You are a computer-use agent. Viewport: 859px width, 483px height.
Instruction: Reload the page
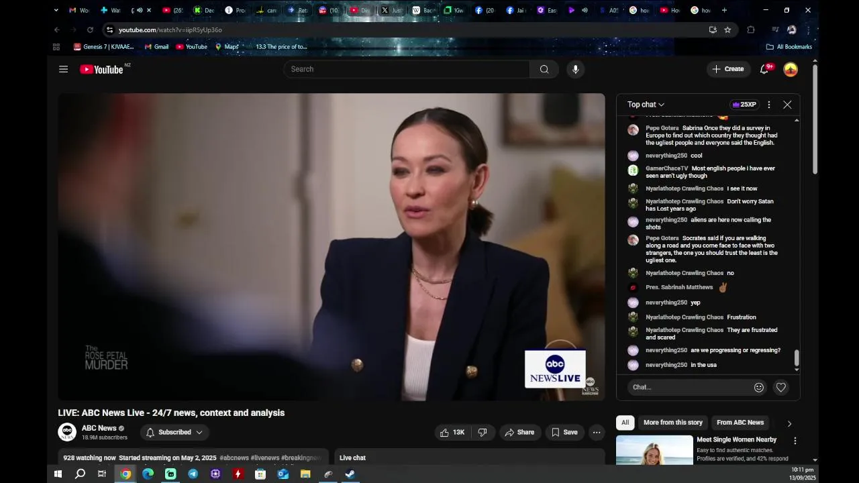tap(90, 30)
